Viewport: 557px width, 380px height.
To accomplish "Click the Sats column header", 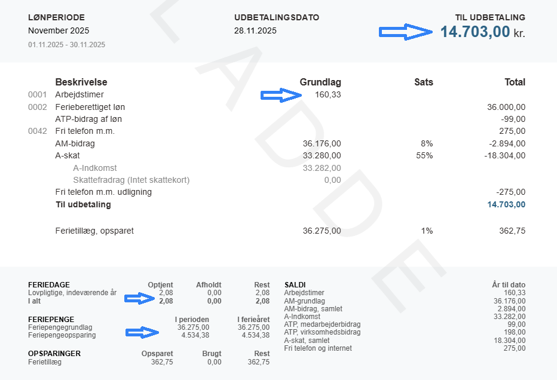I will [x=424, y=82].
